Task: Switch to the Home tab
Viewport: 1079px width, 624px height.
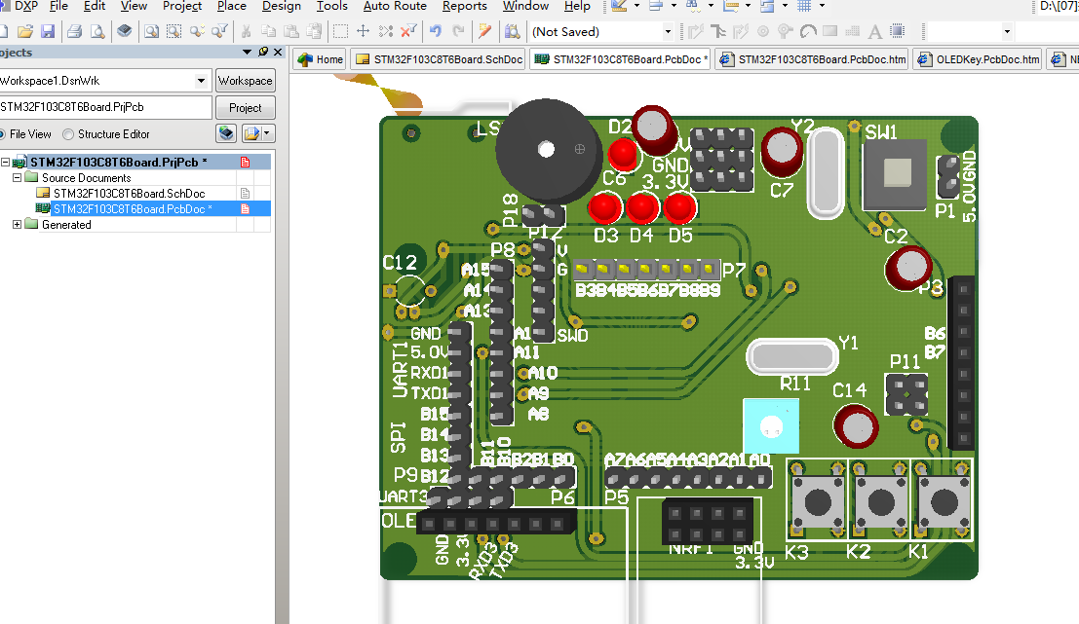Action: pos(320,59)
